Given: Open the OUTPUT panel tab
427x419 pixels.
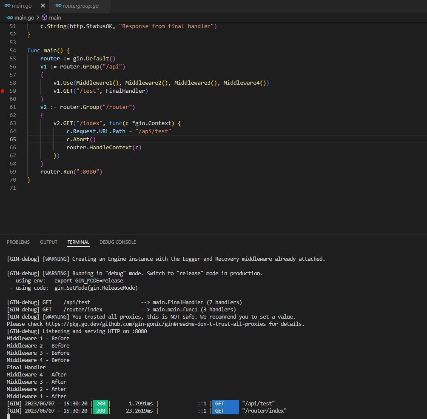Looking at the screenshot, I should [48, 242].
